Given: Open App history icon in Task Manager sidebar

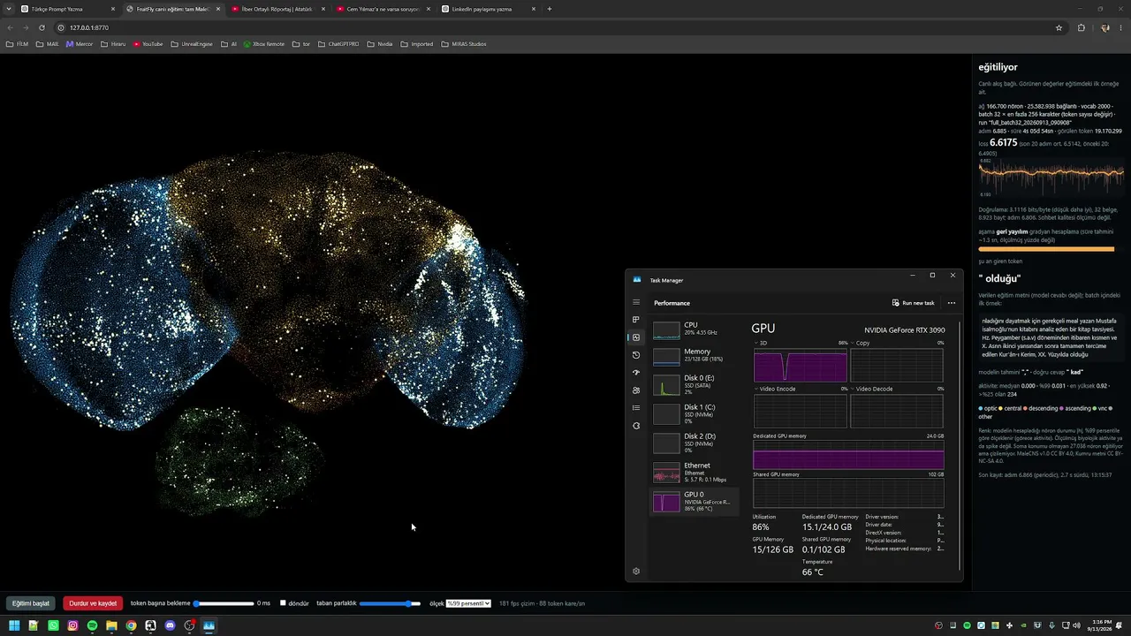Looking at the screenshot, I should pos(636,355).
